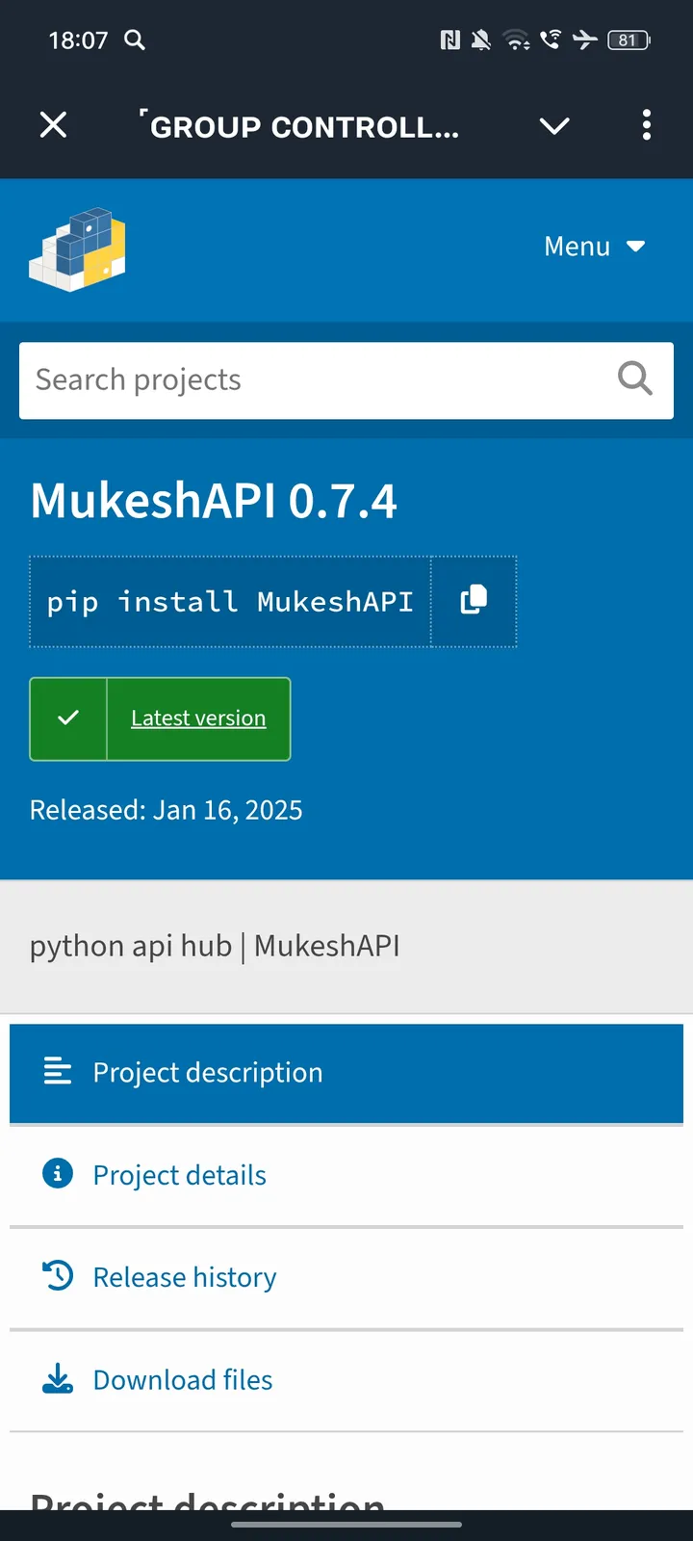Tap the Project details info icon
Viewport: 693px width, 1541px height.
point(58,1174)
